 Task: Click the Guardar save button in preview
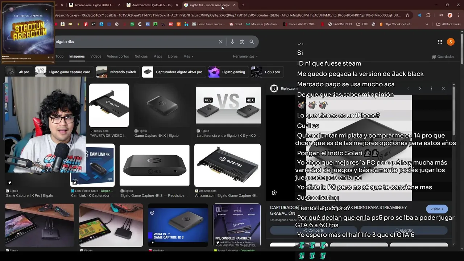point(404,230)
